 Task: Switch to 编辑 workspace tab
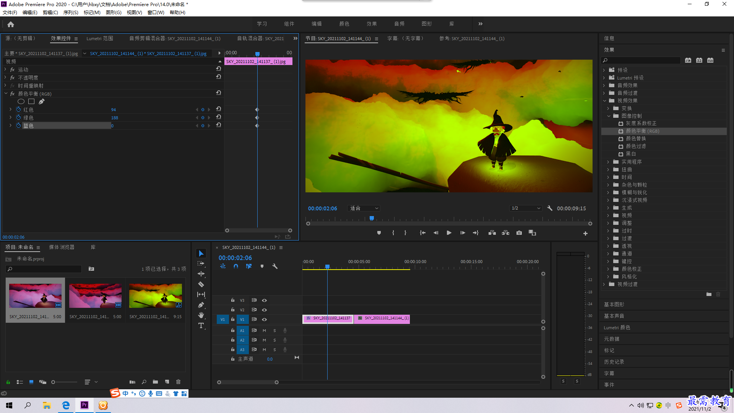317,24
